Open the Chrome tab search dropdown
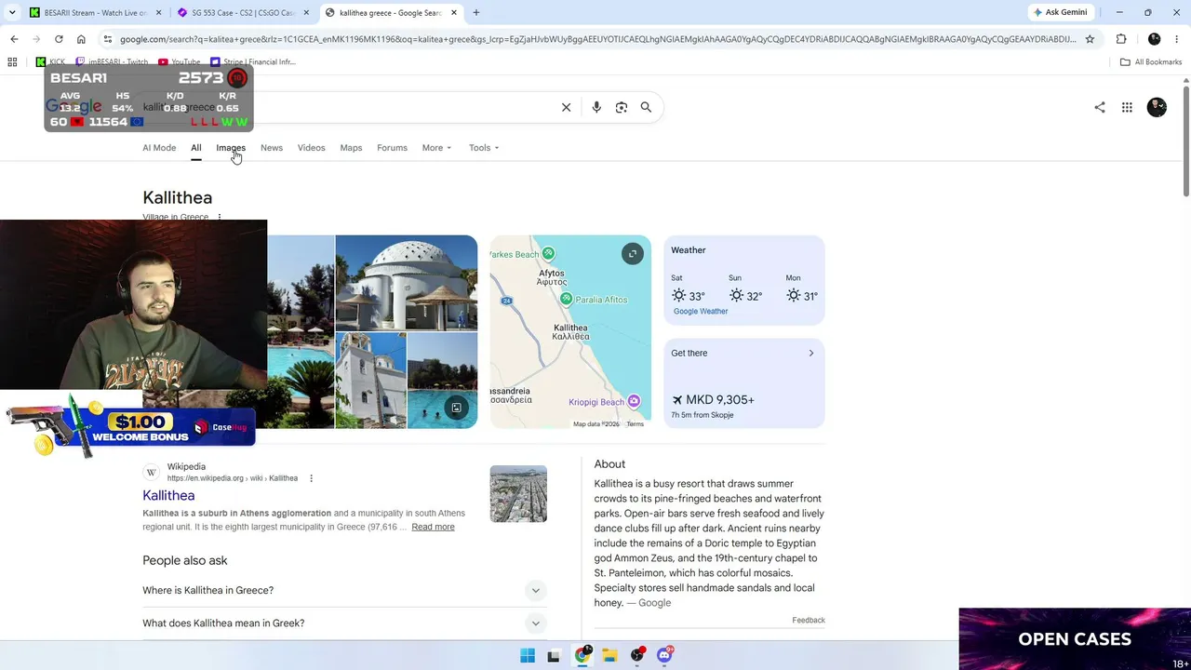Image resolution: width=1191 pixels, height=670 pixels. [12, 13]
